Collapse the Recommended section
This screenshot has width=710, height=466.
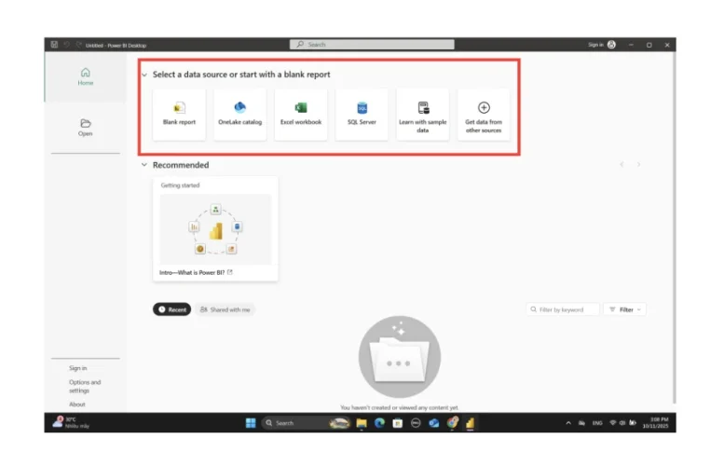[144, 165]
